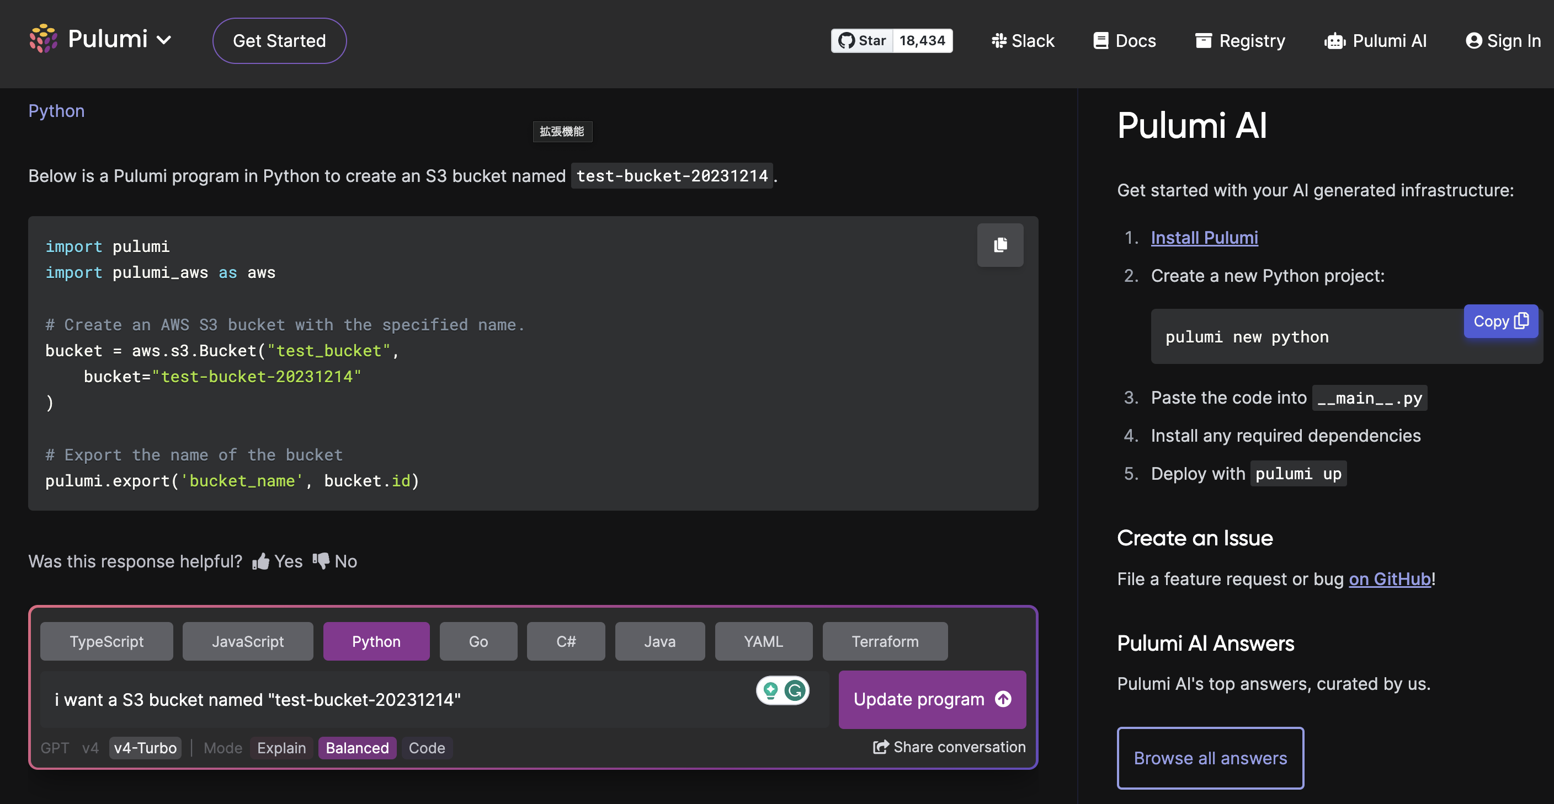Open the on GitHub issue link
The image size is (1554, 804).
[1390, 579]
